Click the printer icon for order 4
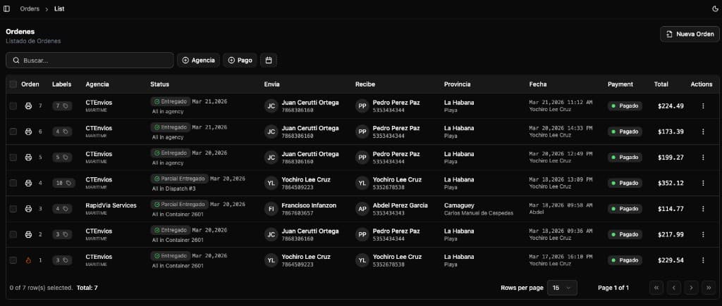The height and width of the screenshot is (306, 722). [28, 183]
